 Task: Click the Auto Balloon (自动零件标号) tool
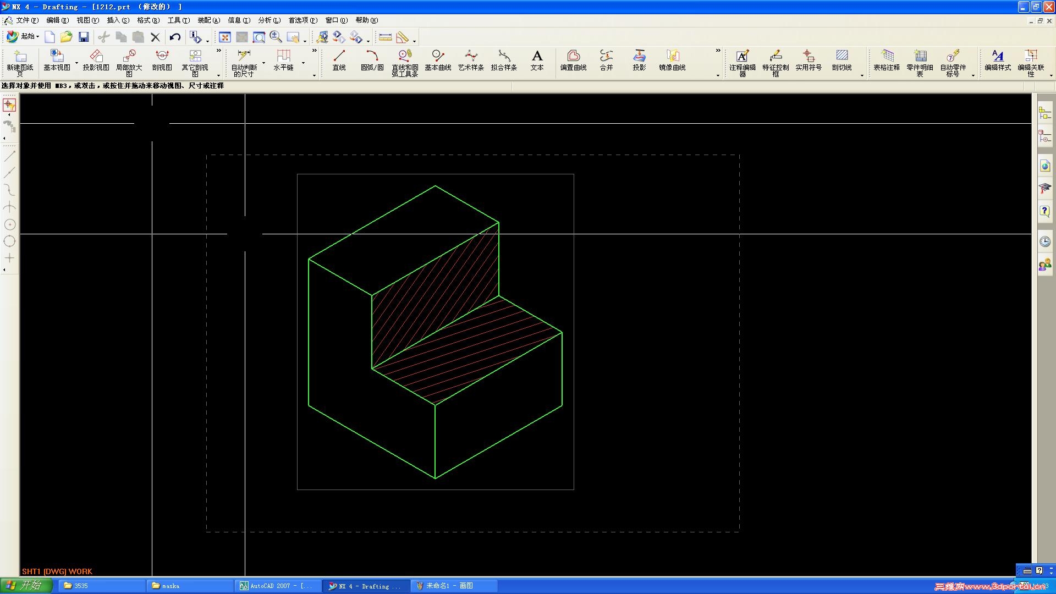[x=953, y=63]
